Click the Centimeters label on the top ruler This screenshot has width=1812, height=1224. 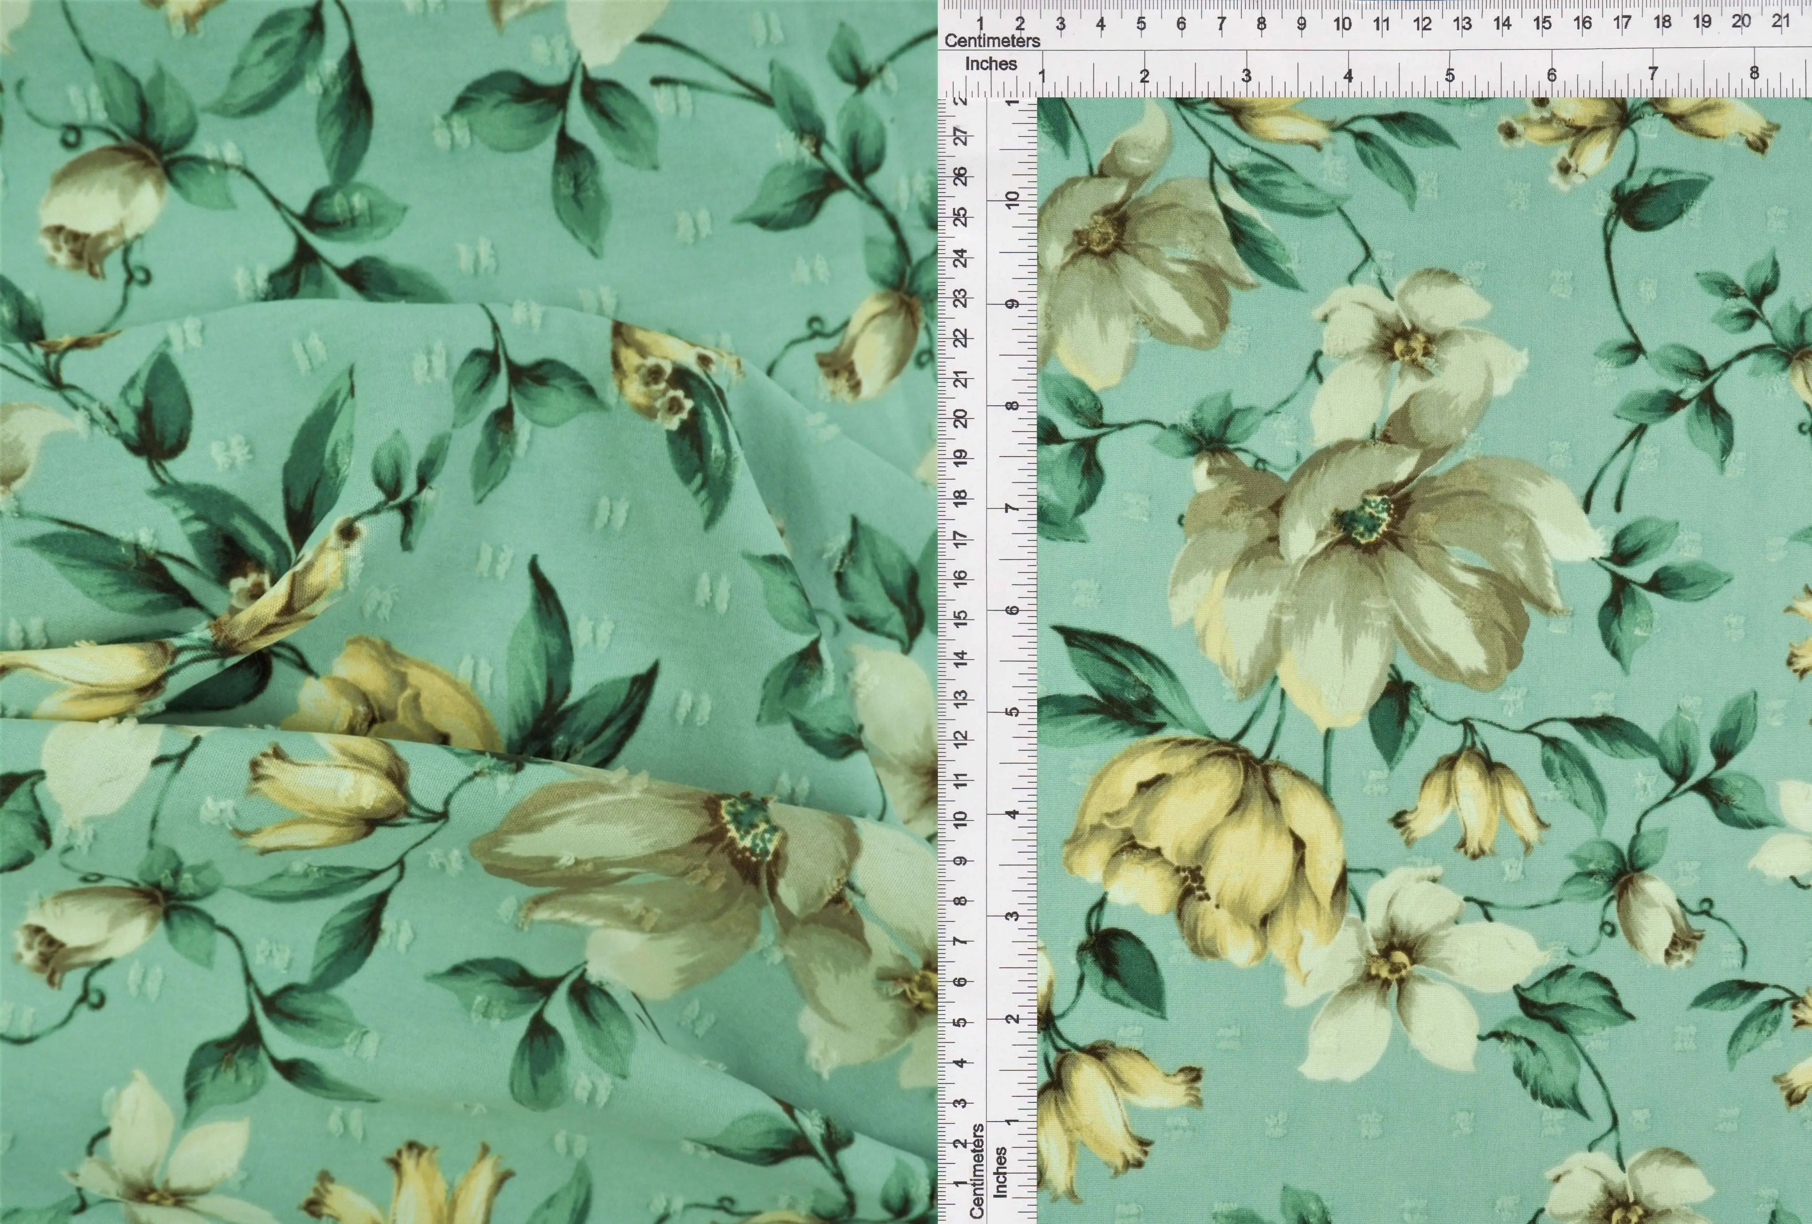click(x=992, y=41)
